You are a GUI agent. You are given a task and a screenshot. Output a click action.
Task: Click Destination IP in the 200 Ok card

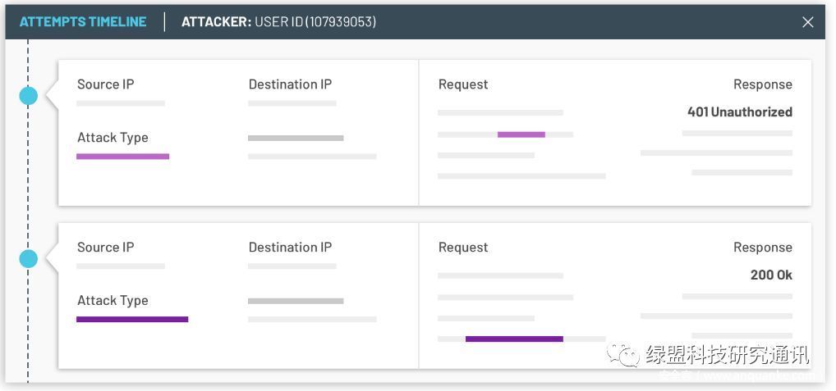290,248
